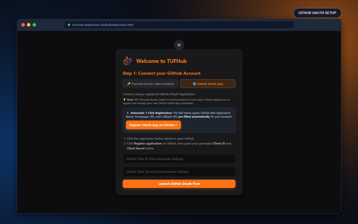This screenshot has height=224, width=358.
Task: Click the key icon on PAT tab
Action: point(129,84)
